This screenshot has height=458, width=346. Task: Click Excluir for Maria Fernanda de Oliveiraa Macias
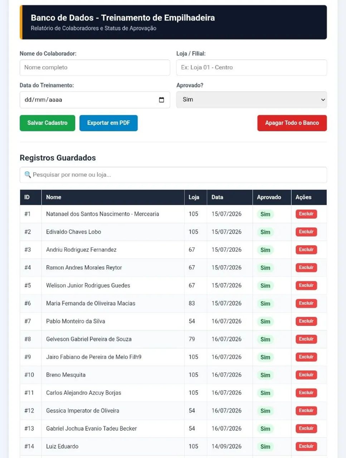pos(306,303)
